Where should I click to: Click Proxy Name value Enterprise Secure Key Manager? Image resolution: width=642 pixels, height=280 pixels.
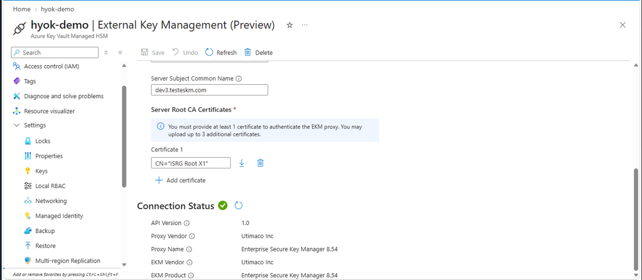[290, 249]
